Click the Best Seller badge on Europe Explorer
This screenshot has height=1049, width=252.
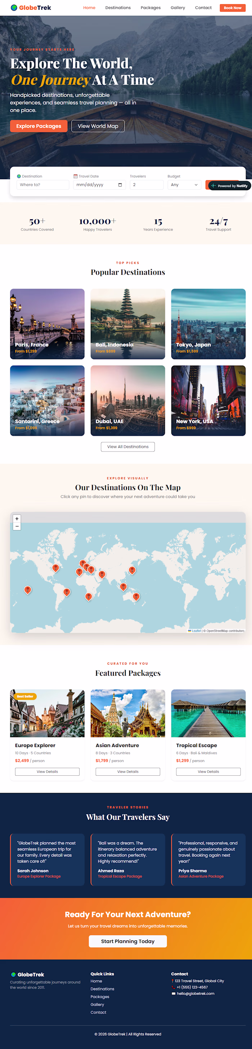pyautogui.click(x=25, y=696)
